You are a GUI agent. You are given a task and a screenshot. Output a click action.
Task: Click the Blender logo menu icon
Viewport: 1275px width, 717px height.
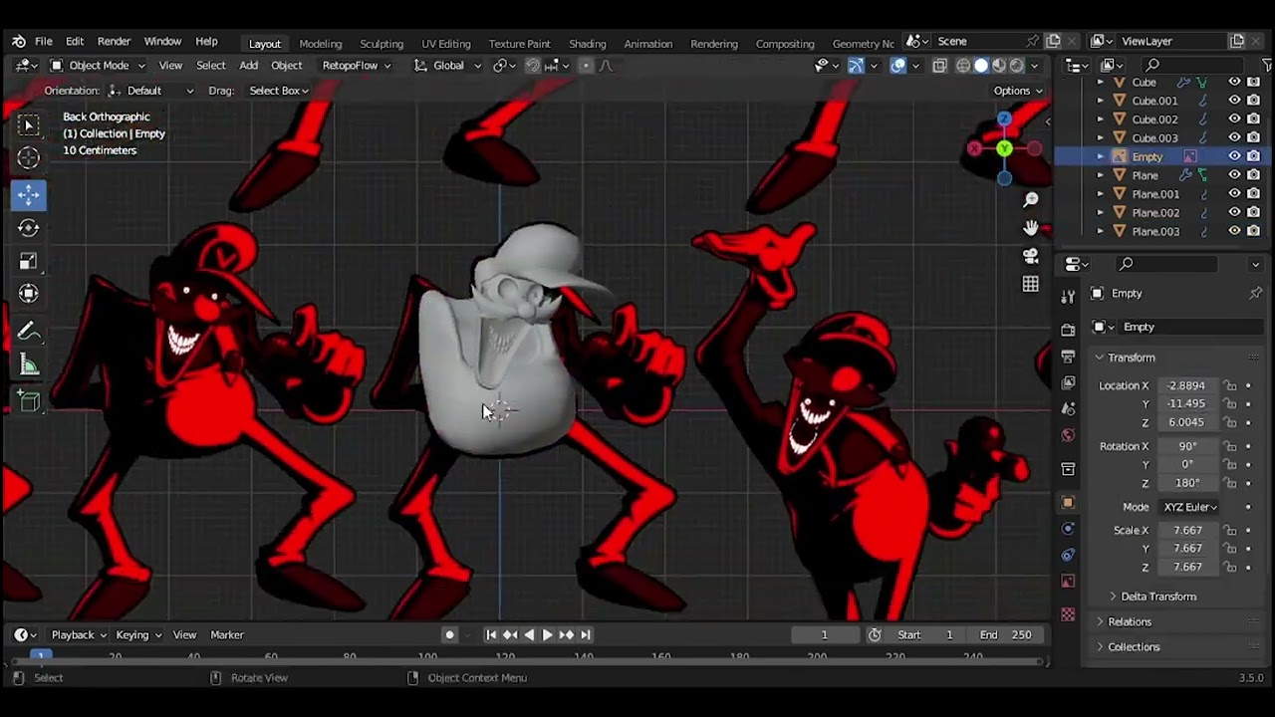click(19, 42)
